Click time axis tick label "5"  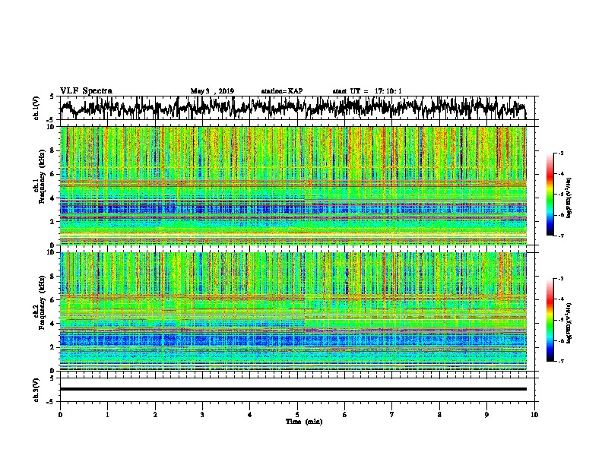297,415
